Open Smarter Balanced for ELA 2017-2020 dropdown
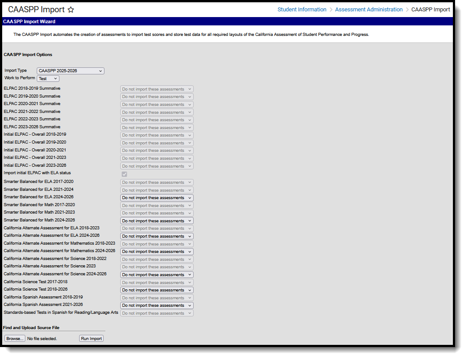The width and height of the screenshot is (466, 358). pos(157,183)
